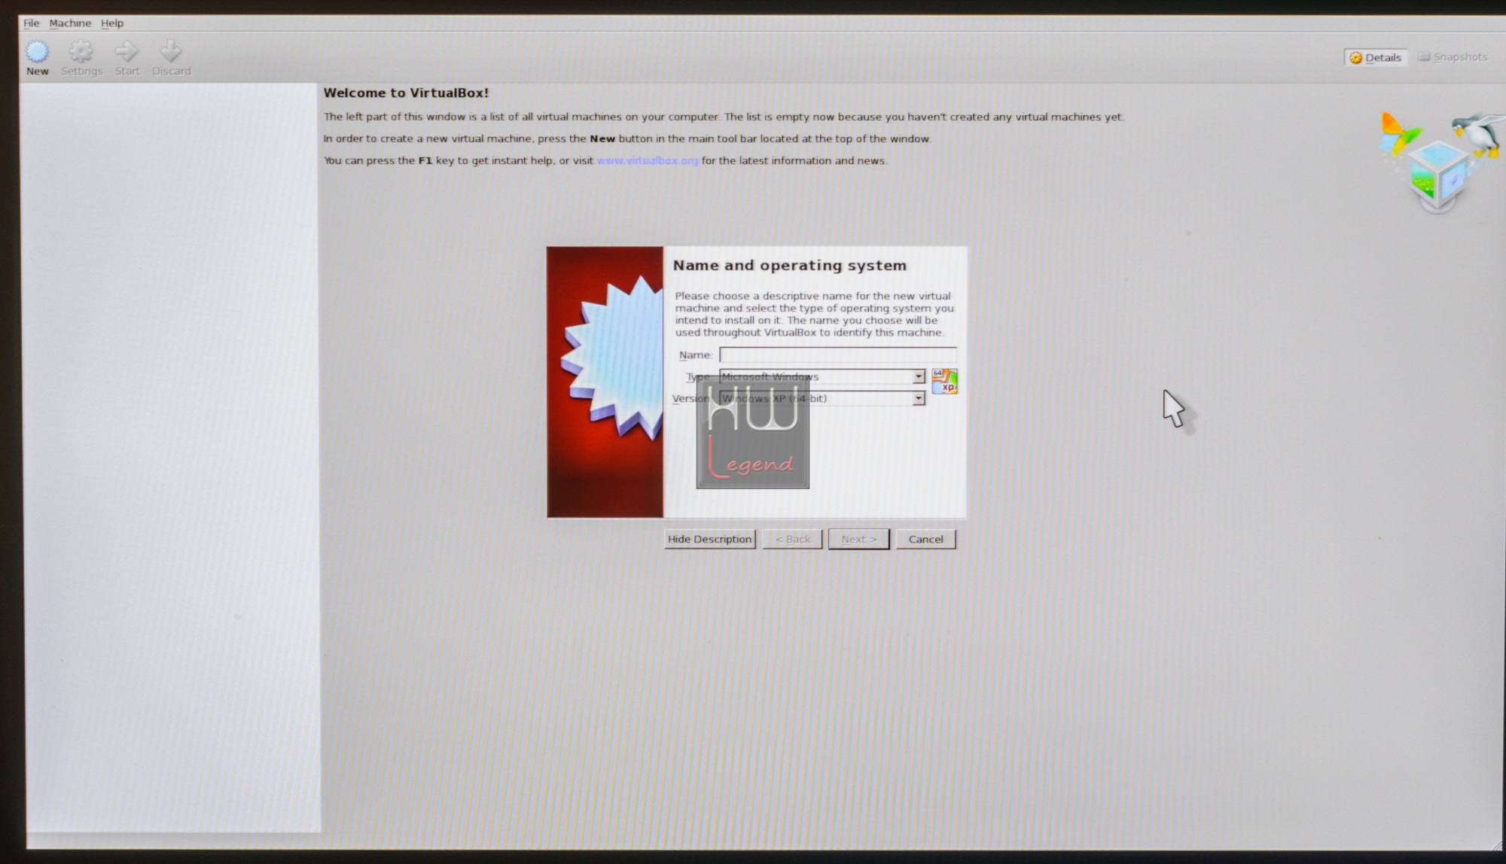Screen dimensions: 1506x864
Task: Open the Version dropdown list
Action: tap(822, 398)
